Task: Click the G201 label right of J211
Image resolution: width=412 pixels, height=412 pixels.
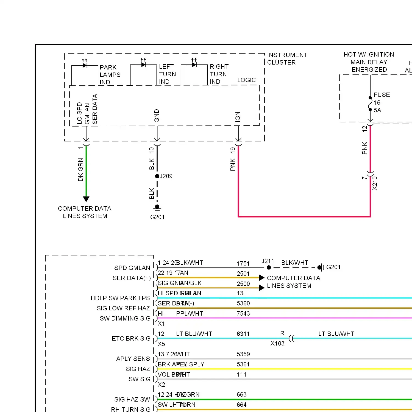Action: pos(333,267)
